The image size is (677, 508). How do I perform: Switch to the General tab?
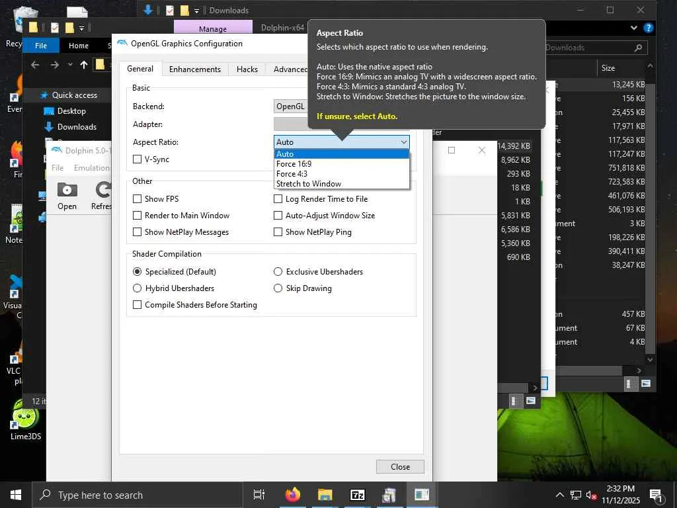pos(140,69)
